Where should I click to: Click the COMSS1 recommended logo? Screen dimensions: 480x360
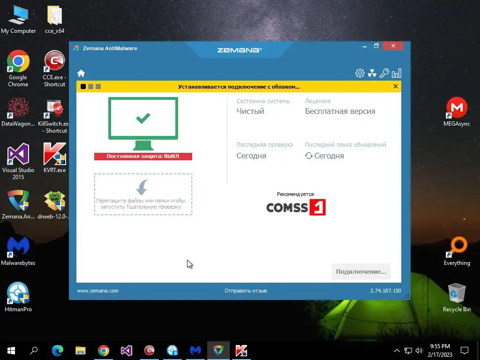pyautogui.click(x=296, y=207)
